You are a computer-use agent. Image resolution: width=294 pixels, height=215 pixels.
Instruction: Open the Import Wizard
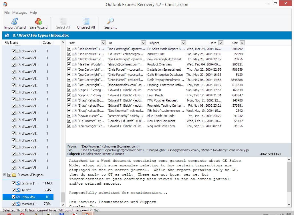(15, 23)
